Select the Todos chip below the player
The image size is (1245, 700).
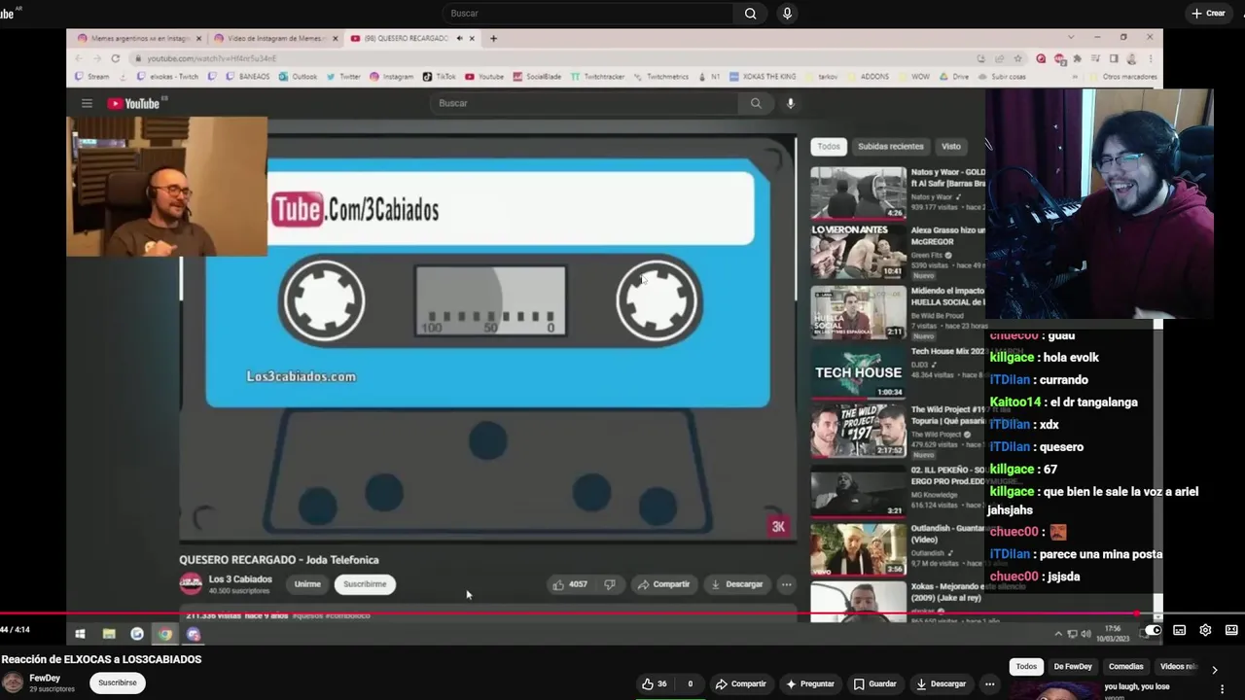pos(1026,666)
